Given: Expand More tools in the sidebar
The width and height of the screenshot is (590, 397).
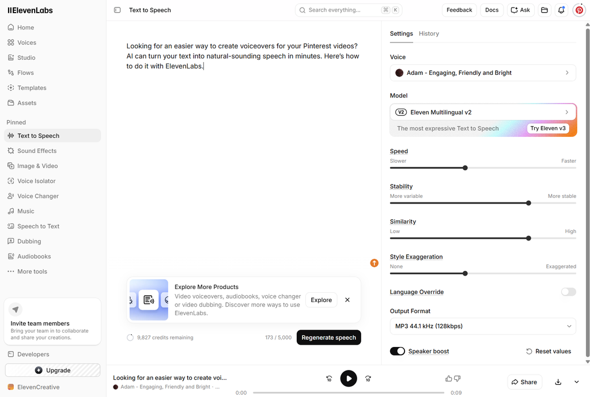Looking at the screenshot, I should pyautogui.click(x=52, y=271).
